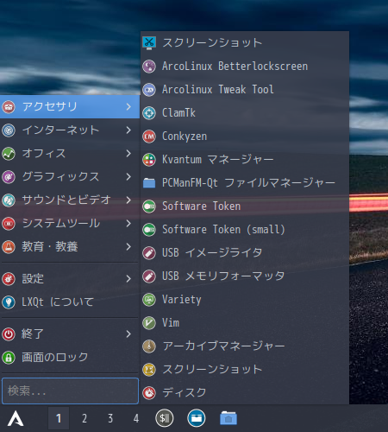Screen dimensions: 388x432
Task: Expand the 教育・教養 submenu arrow
Action: tap(128, 247)
